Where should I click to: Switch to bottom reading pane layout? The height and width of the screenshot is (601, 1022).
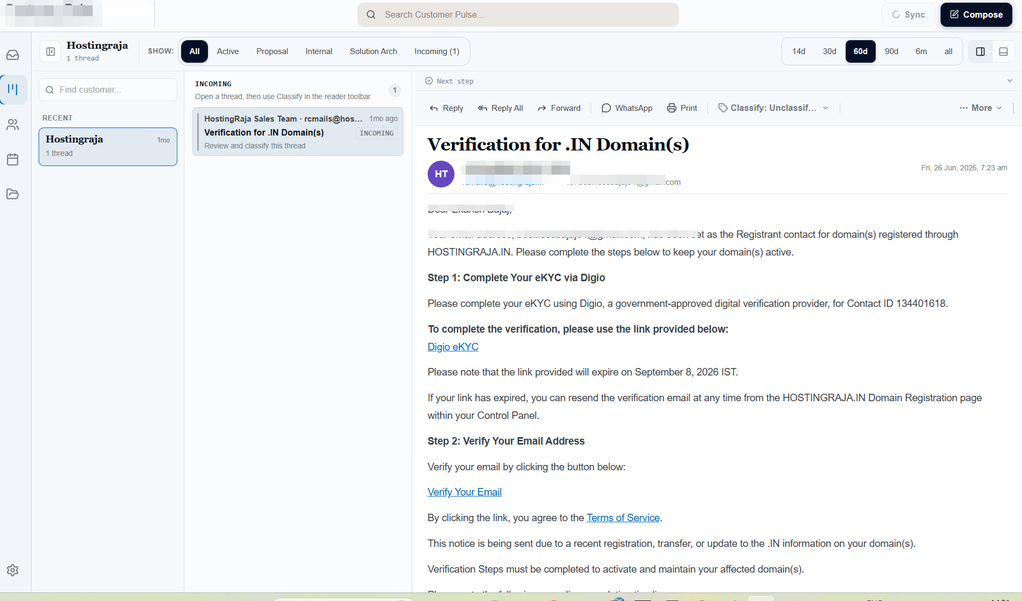pos(1003,51)
